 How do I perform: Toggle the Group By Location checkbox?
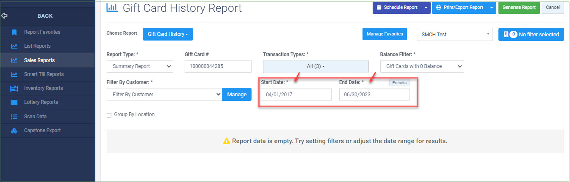[x=109, y=115]
